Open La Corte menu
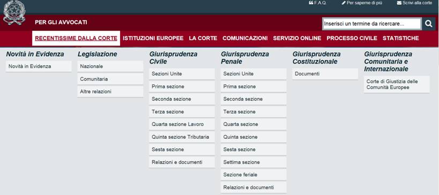Image resolution: width=439 pixels, height=195 pixels. tap(203, 38)
